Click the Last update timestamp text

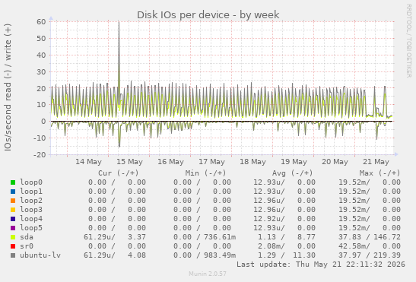(321, 265)
